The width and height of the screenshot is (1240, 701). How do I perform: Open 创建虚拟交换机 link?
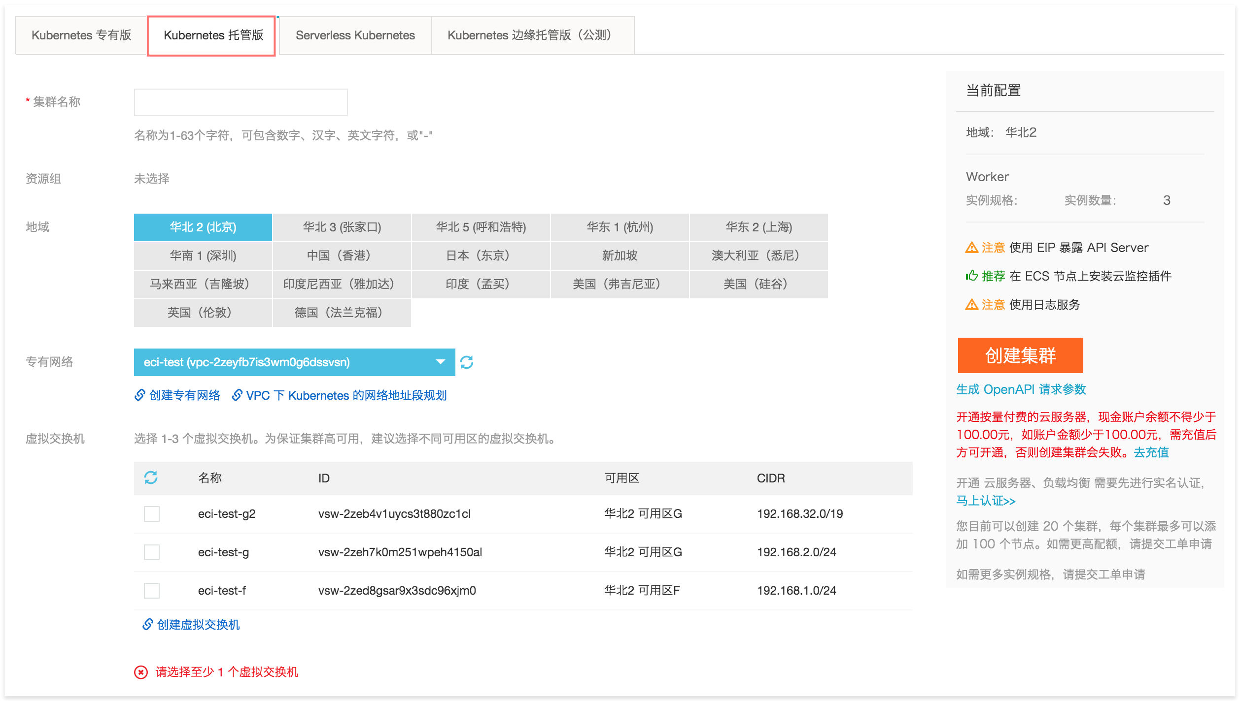coord(199,624)
